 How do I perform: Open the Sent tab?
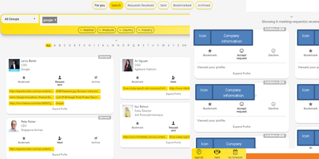pyautogui.click(x=163, y=5)
